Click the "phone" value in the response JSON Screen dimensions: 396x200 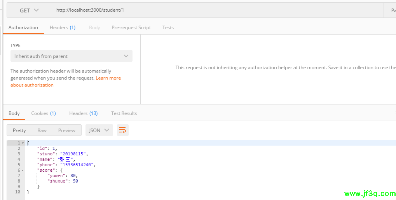tap(77, 165)
